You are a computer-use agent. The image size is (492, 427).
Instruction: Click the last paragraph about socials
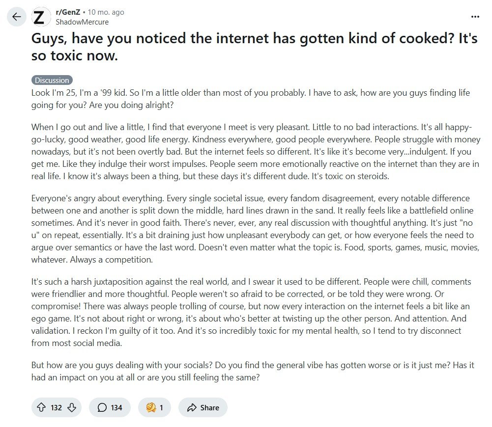(253, 371)
